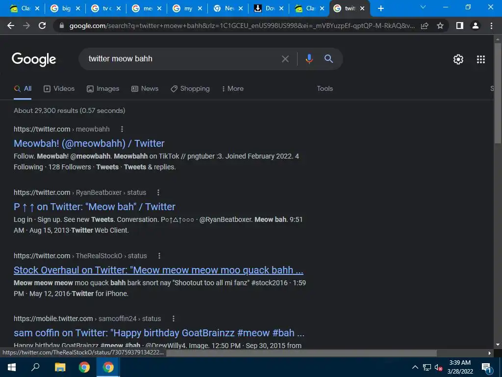Click the padlock site info icon
Screen dimensions: 502x377
tap(62, 26)
